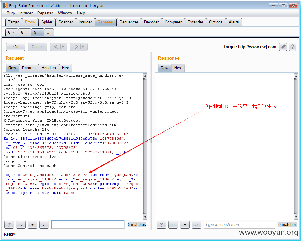Close Repeater tab 8

pos(27,33)
